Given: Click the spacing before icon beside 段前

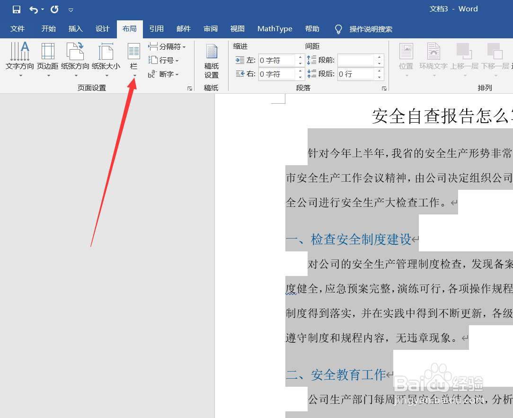Looking at the screenshot, I should click(x=311, y=60).
